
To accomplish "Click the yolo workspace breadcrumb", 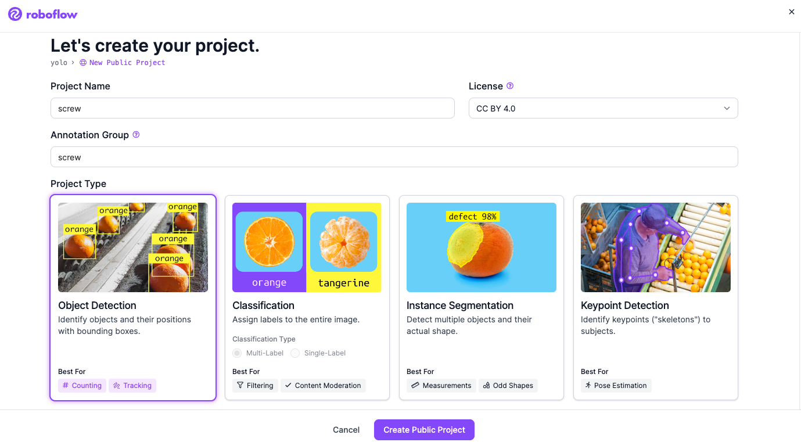I will [59, 63].
